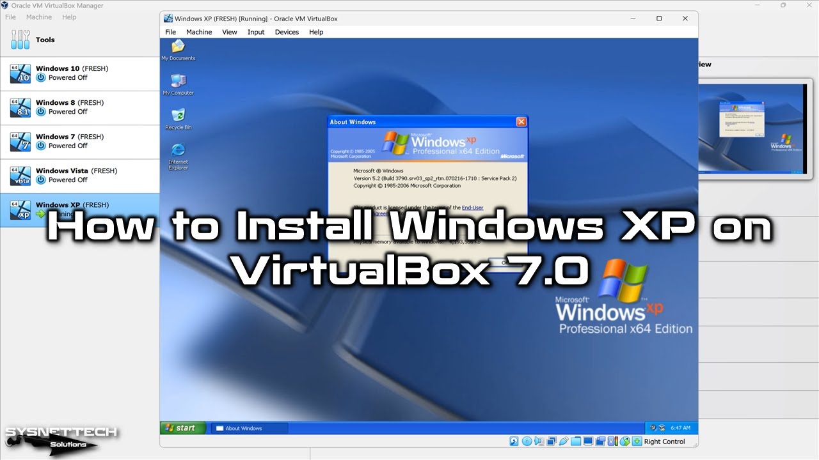
Task: Click the network adapter status icon
Action: coord(552,441)
